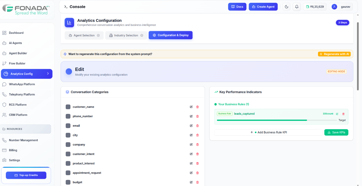Delete the product_interest category
Image resolution: width=362 pixels, height=186 pixels.
[x=197, y=163]
